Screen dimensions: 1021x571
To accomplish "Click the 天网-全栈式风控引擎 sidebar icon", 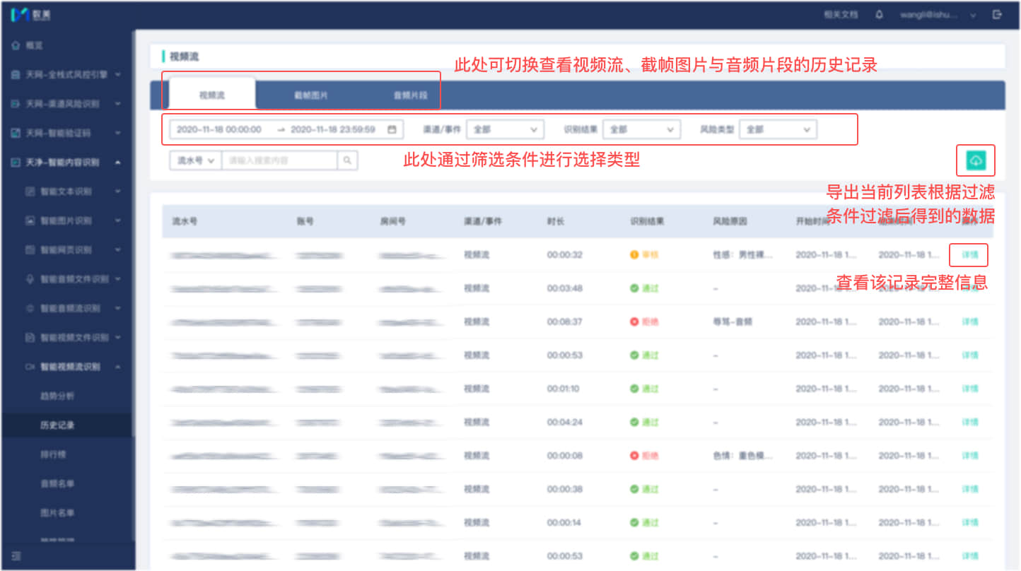I will pos(16,74).
